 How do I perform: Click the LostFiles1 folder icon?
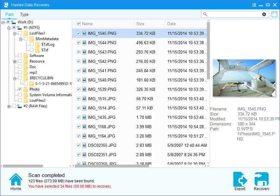coord(26,33)
